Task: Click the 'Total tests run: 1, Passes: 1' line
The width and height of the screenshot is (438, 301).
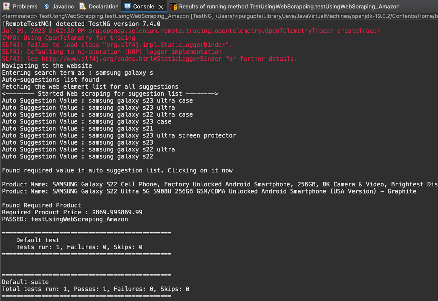Action: pos(96,289)
